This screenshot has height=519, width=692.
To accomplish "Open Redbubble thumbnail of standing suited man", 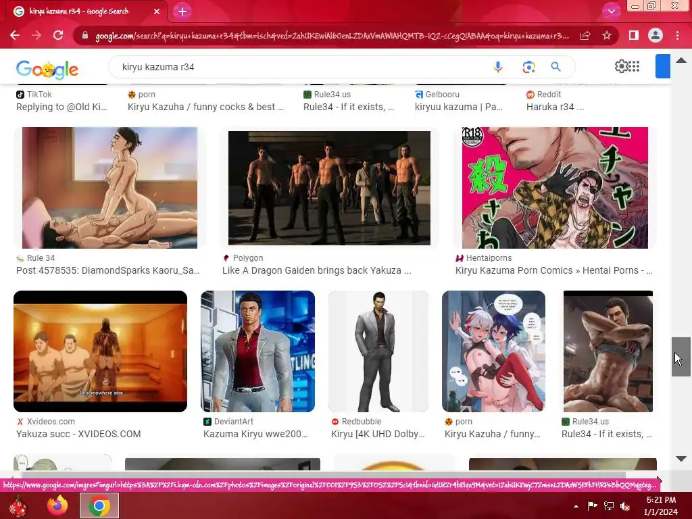I will [x=378, y=351].
